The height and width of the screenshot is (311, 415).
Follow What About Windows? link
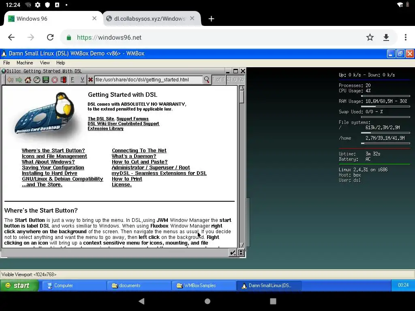pyautogui.click(x=48, y=162)
